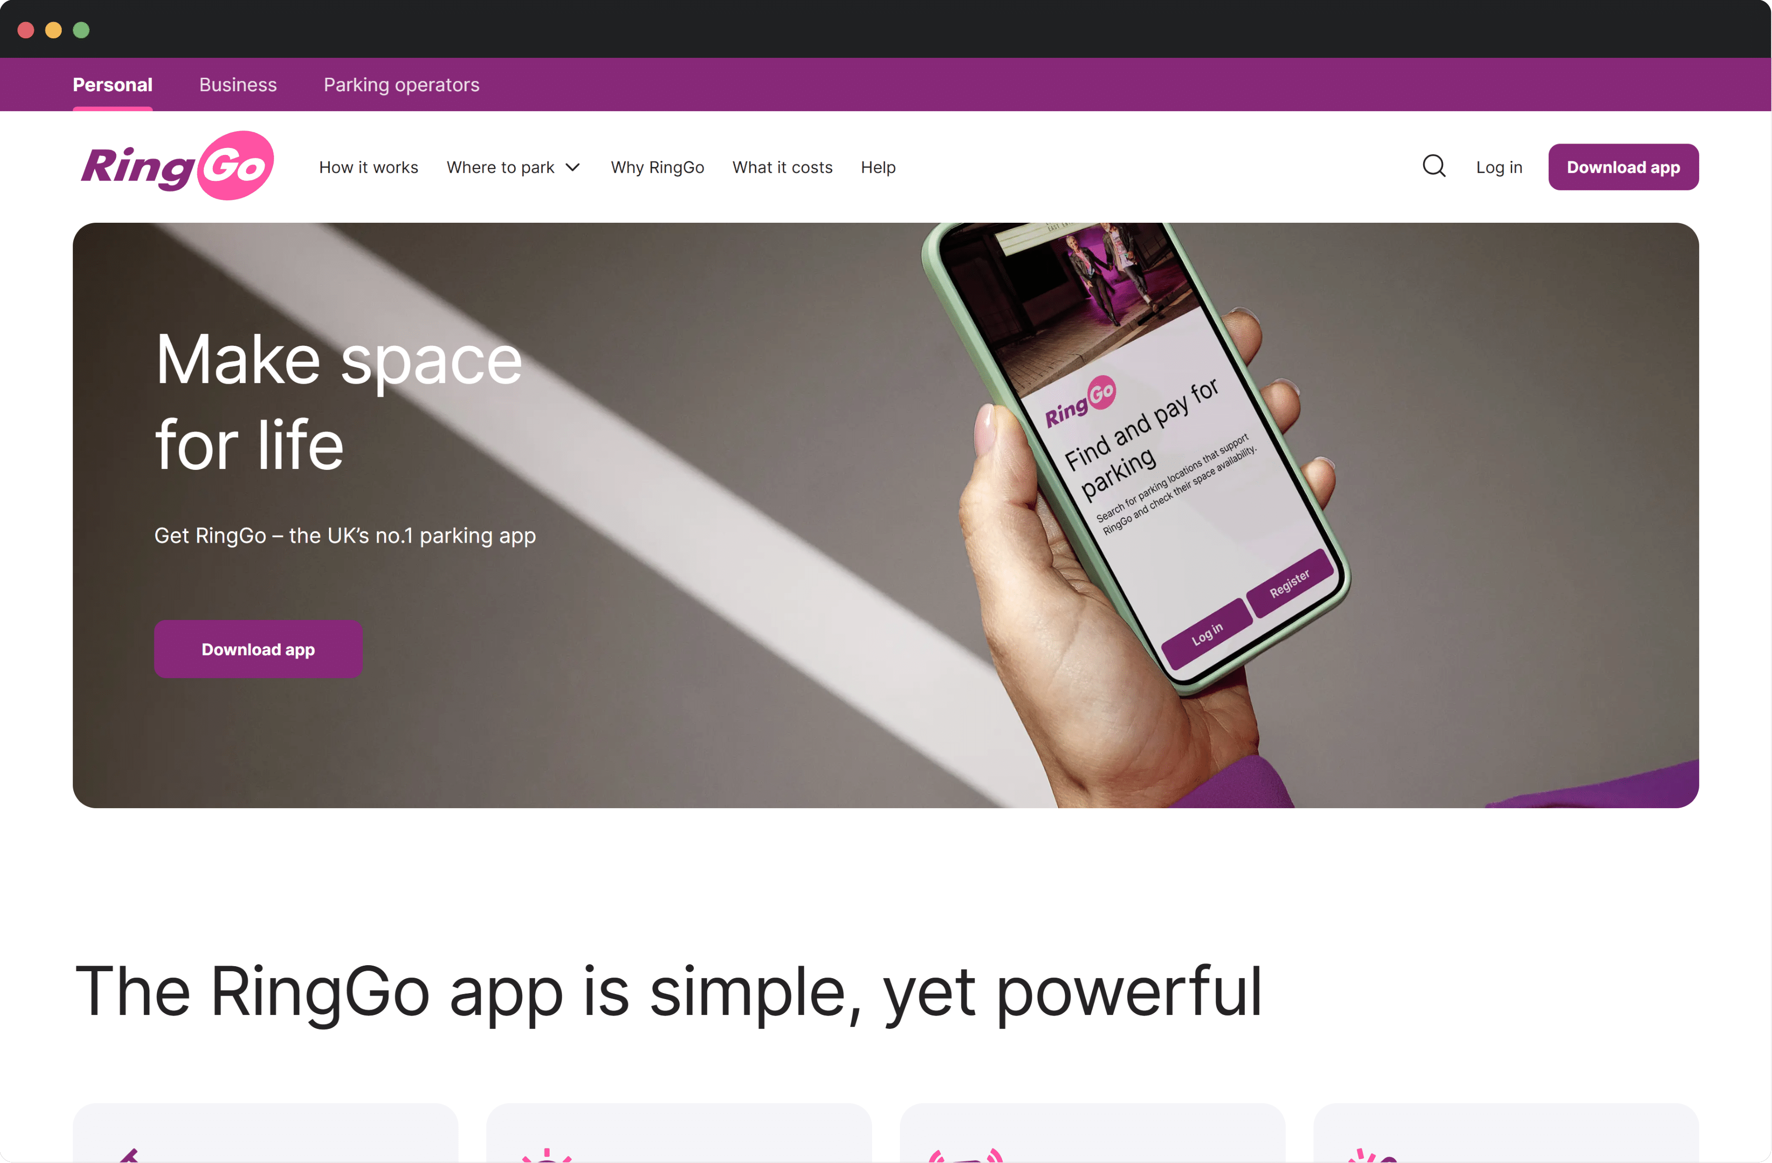Expand the Where to park chevron
The image size is (1772, 1163).
point(573,167)
